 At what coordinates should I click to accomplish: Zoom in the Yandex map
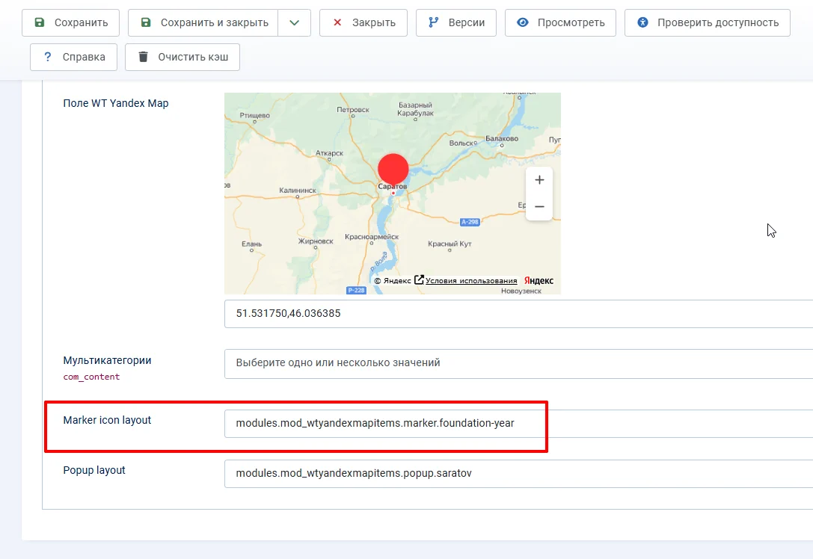pos(539,180)
